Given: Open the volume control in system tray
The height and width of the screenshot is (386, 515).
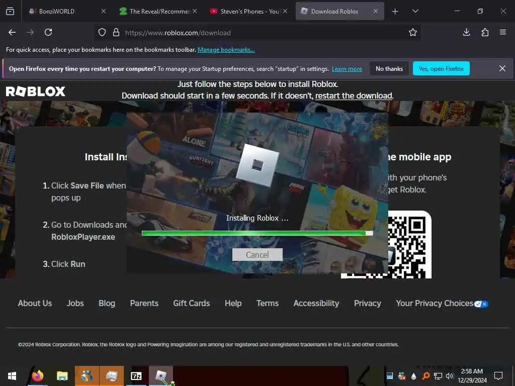Looking at the screenshot, I should (449, 376).
